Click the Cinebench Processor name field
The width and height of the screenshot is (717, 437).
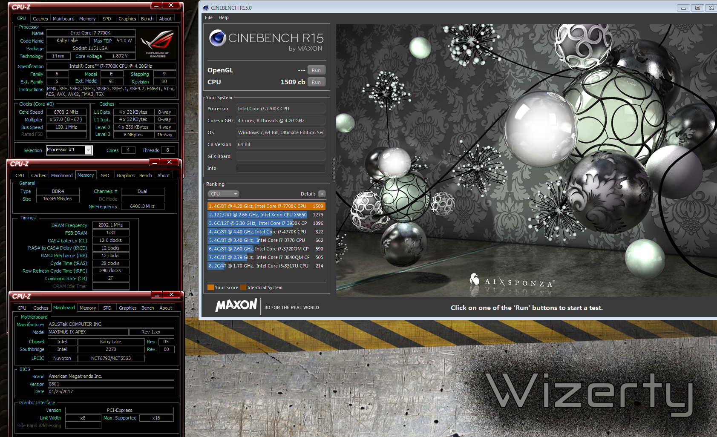281,109
